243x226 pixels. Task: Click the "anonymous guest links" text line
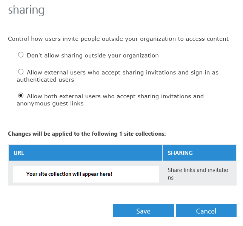click(x=50, y=104)
